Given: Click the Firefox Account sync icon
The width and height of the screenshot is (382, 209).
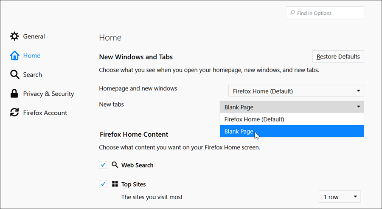Looking at the screenshot, I should [14, 113].
